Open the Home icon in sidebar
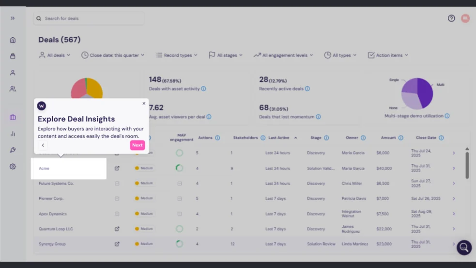Screen dimensions: 476x268 (13, 40)
